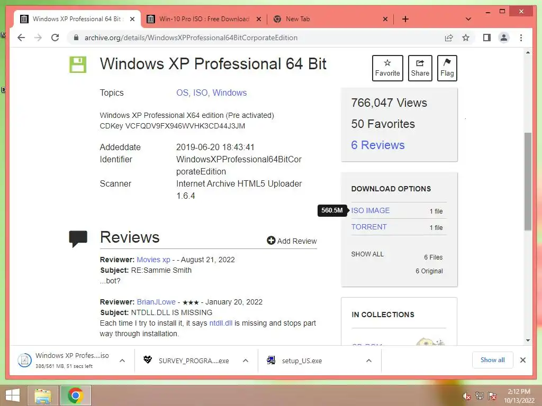Open the browser side panel

coord(487,38)
